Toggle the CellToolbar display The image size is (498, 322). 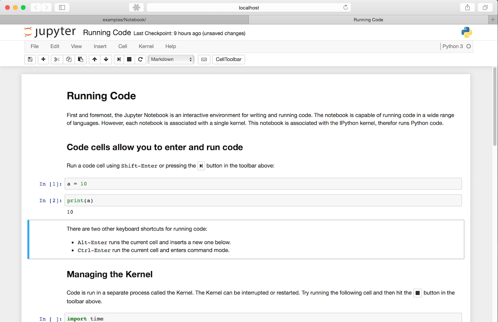coord(228,59)
